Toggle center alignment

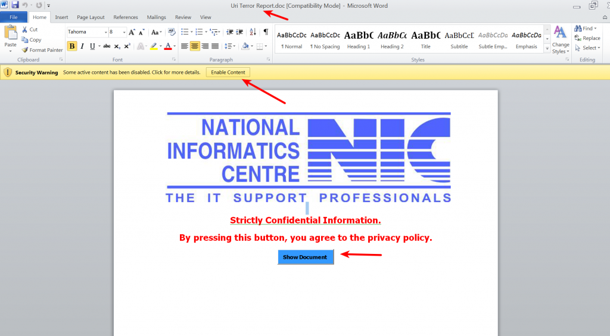pos(195,46)
